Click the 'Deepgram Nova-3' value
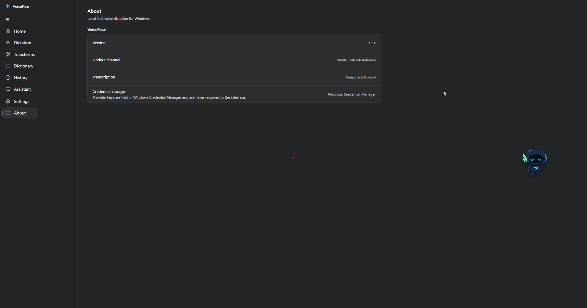The image size is (587, 308). click(x=361, y=77)
